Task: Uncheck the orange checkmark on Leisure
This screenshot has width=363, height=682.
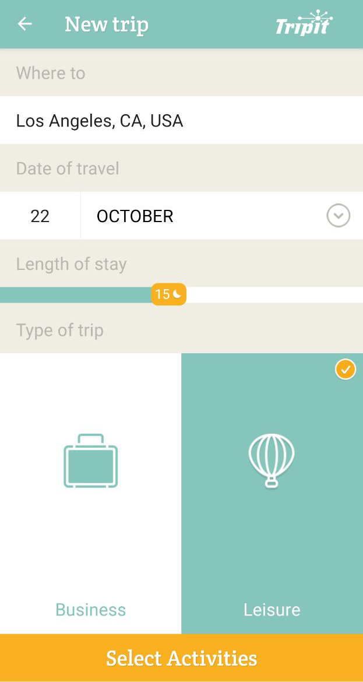Action: [346, 370]
